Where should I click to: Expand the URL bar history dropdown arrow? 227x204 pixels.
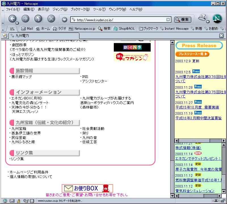click(168, 20)
